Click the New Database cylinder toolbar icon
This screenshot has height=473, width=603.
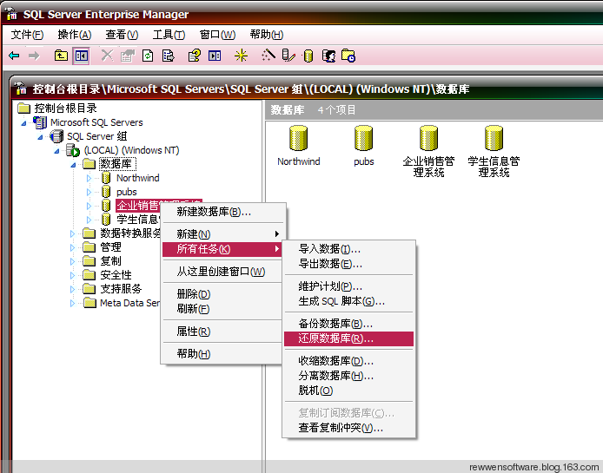[x=308, y=56]
